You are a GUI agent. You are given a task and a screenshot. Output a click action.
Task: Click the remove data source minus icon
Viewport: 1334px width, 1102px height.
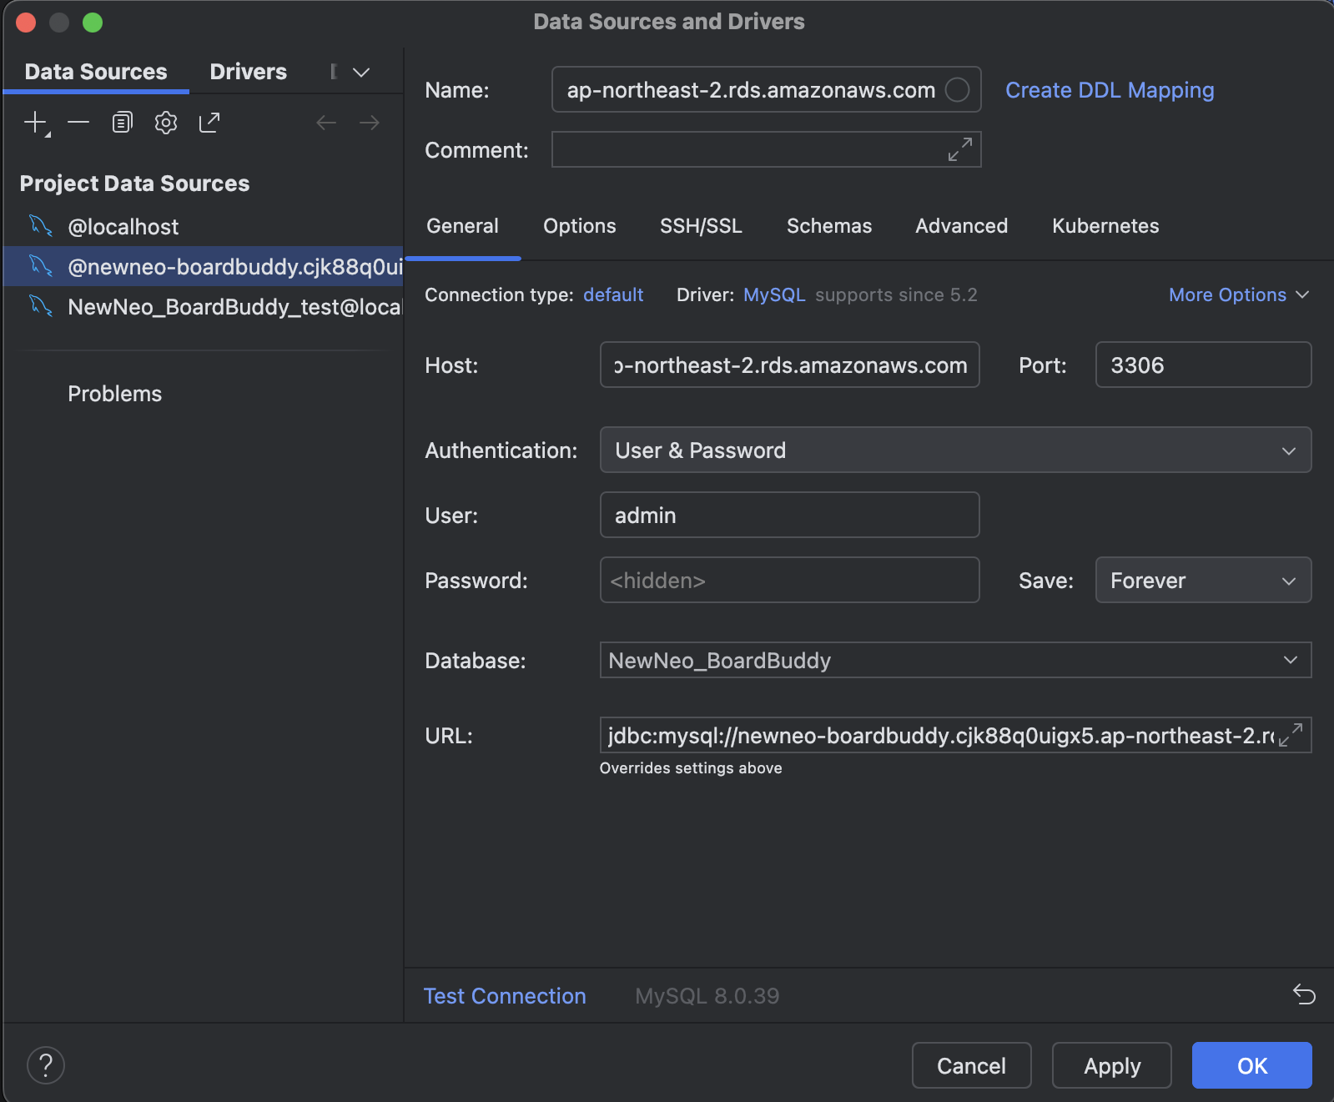coord(78,123)
